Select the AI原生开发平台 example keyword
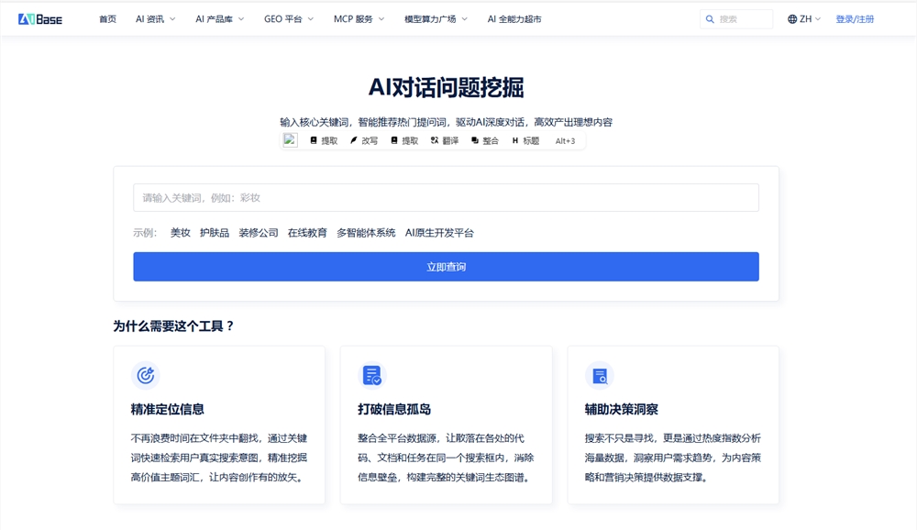The width and height of the screenshot is (917, 530). 439,233
